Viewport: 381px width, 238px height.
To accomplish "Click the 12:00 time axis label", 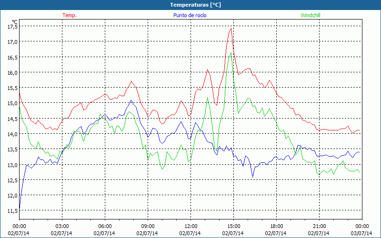I will (191, 227).
